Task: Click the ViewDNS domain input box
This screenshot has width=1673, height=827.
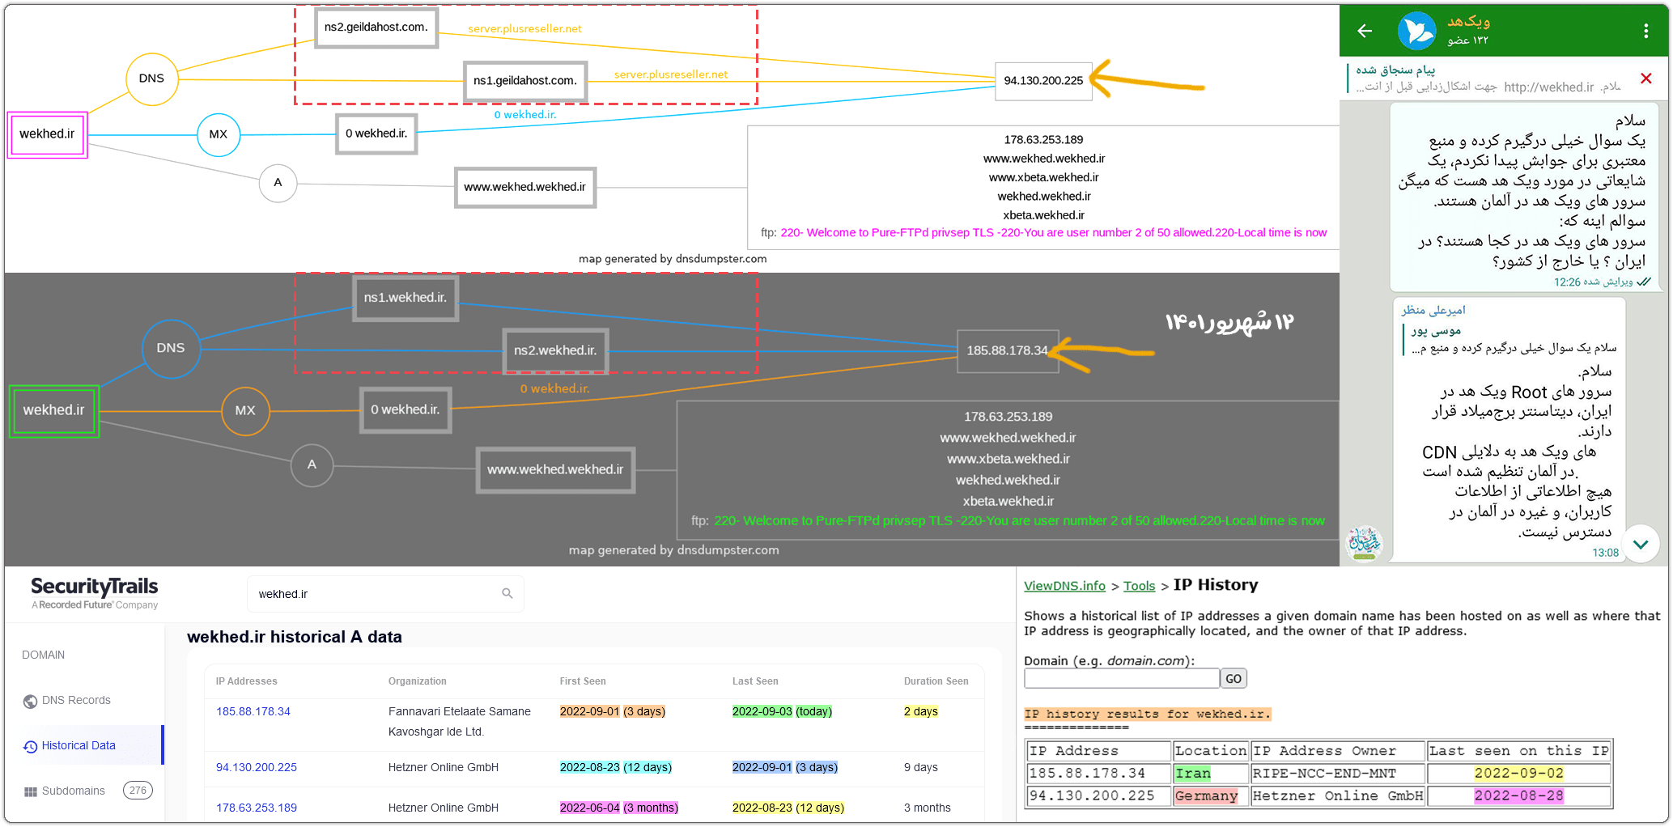Action: click(x=1121, y=678)
